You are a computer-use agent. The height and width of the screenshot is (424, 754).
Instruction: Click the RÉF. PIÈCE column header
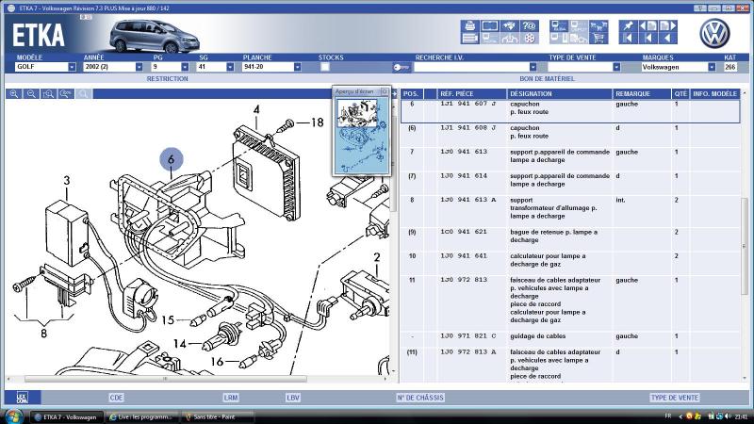click(x=471, y=93)
